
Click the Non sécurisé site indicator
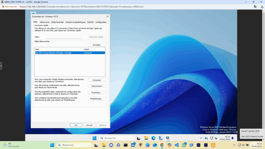tap(10, 6)
